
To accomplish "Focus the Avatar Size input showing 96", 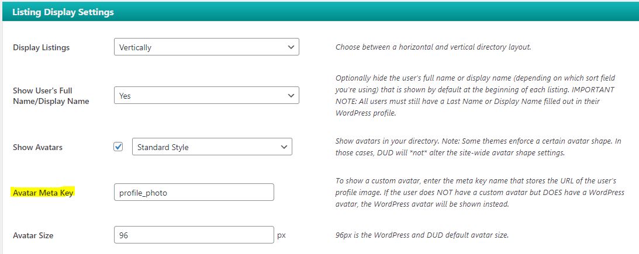I will pos(194,235).
